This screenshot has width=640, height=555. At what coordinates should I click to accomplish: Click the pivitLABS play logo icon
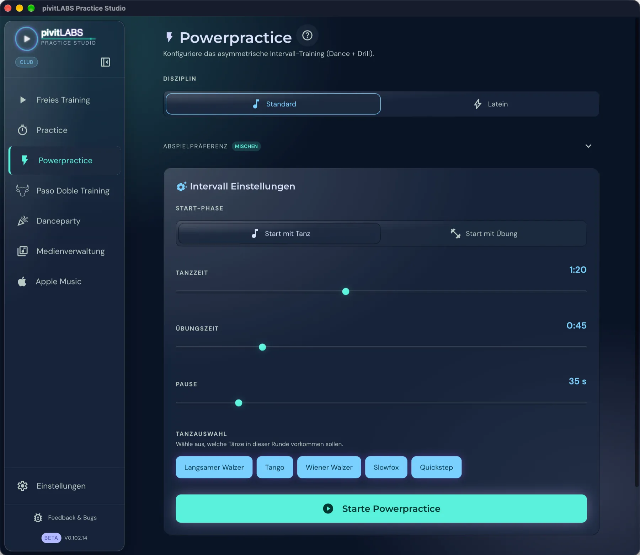coord(26,39)
